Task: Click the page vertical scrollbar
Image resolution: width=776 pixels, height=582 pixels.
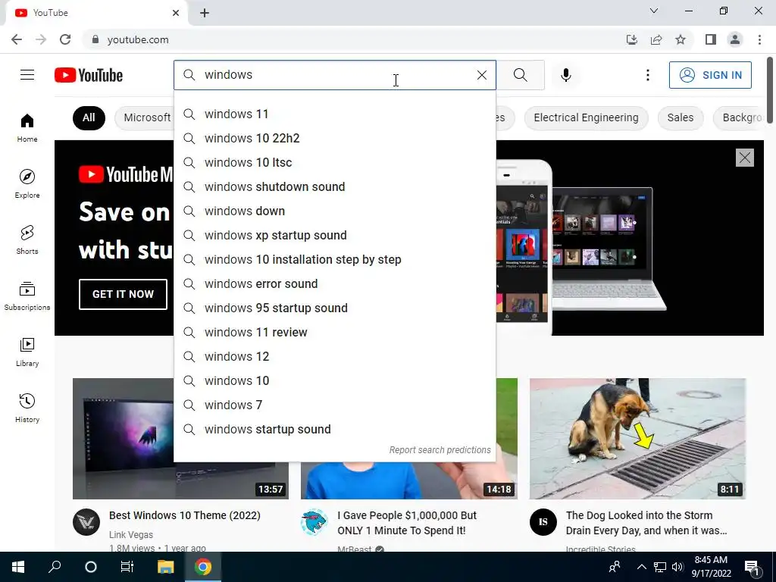Action: pyautogui.click(x=770, y=89)
